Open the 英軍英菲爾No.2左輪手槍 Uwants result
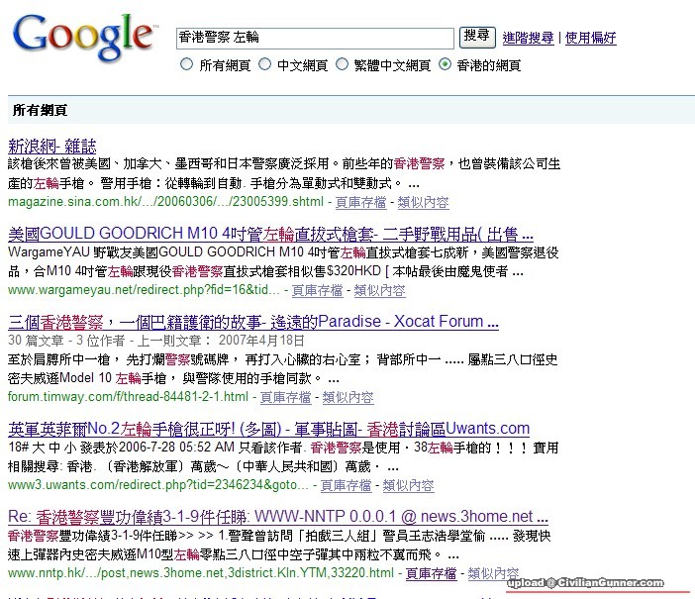Image resolution: width=695 pixels, height=599 pixels. (x=268, y=429)
